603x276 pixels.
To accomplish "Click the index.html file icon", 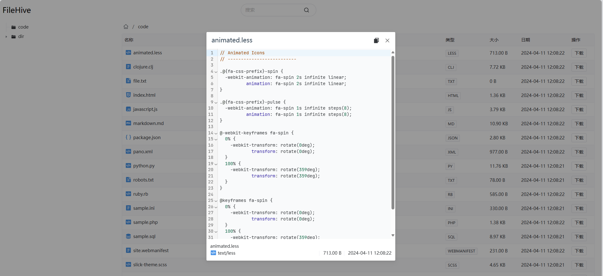I will [x=128, y=95].
